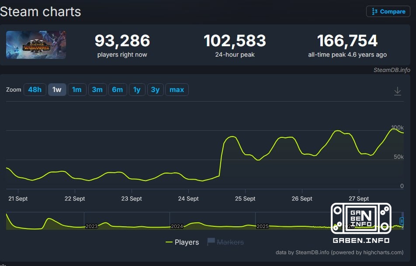Screen dimensions: 416x266
Task: Click the 50k y-axis label
Action: 399,157
